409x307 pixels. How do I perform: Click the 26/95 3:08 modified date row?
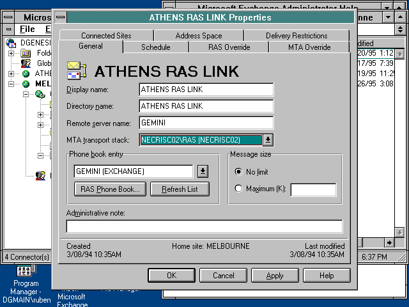[x=376, y=84]
